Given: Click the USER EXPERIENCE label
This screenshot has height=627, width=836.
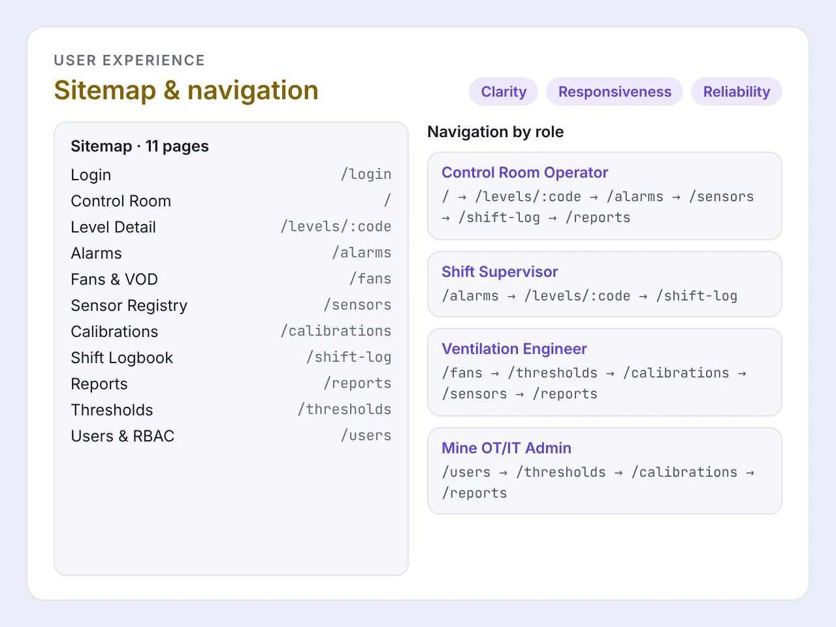Looking at the screenshot, I should click(x=129, y=60).
